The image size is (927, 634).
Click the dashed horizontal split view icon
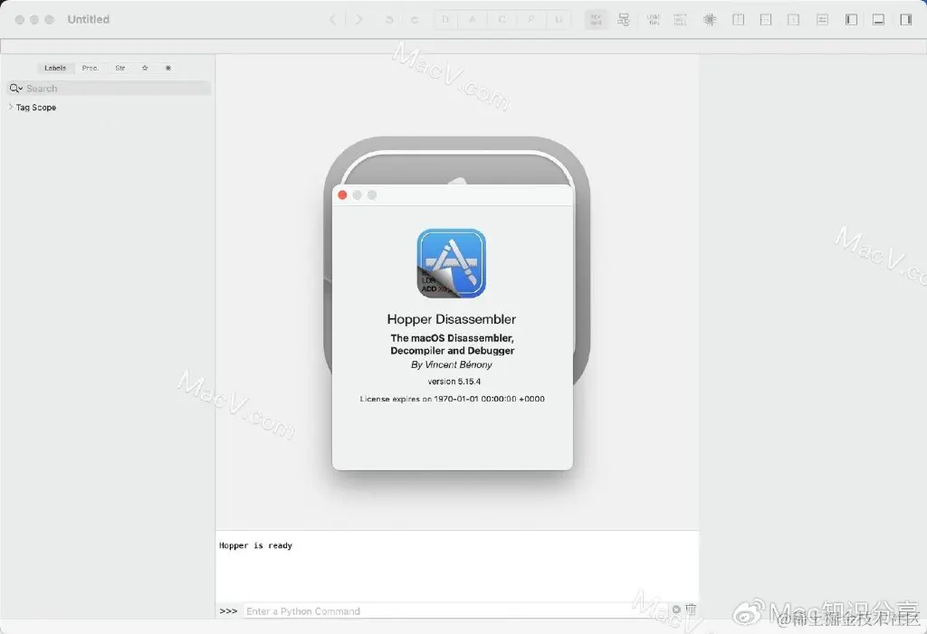pos(766,20)
